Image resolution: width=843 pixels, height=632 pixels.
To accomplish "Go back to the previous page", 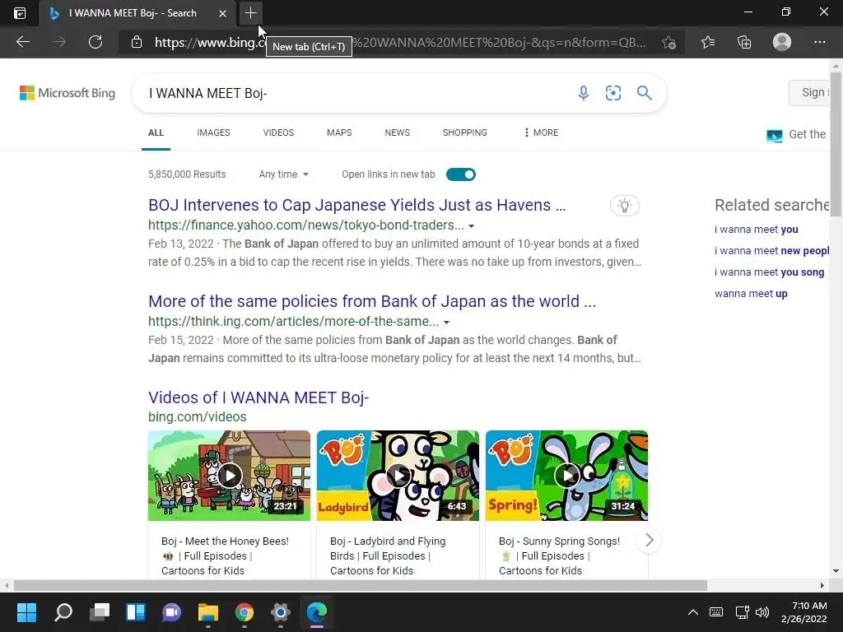I will 23,42.
